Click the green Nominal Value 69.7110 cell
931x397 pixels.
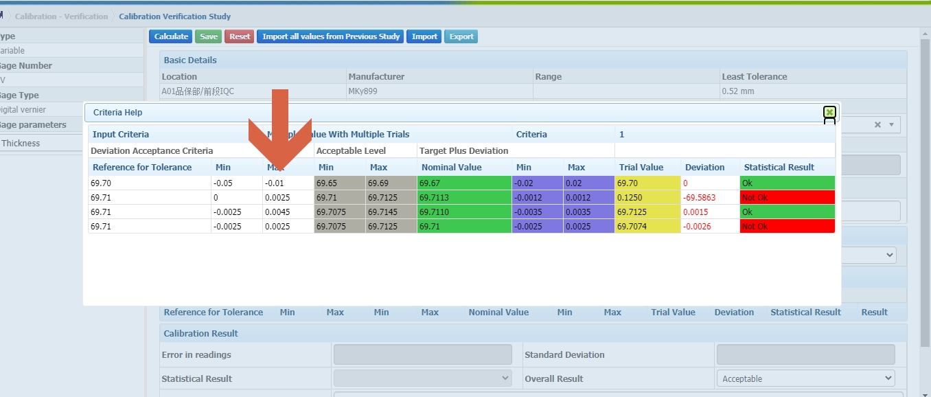pos(465,212)
